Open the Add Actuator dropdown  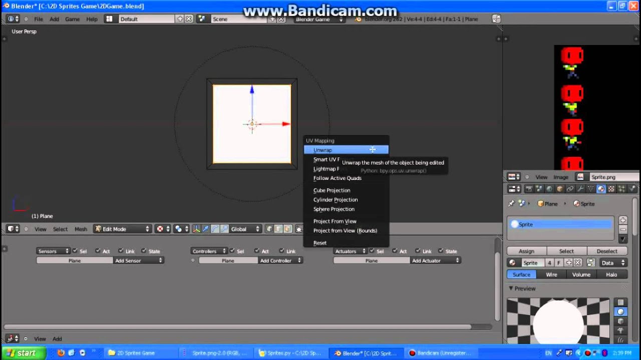(435, 260)
